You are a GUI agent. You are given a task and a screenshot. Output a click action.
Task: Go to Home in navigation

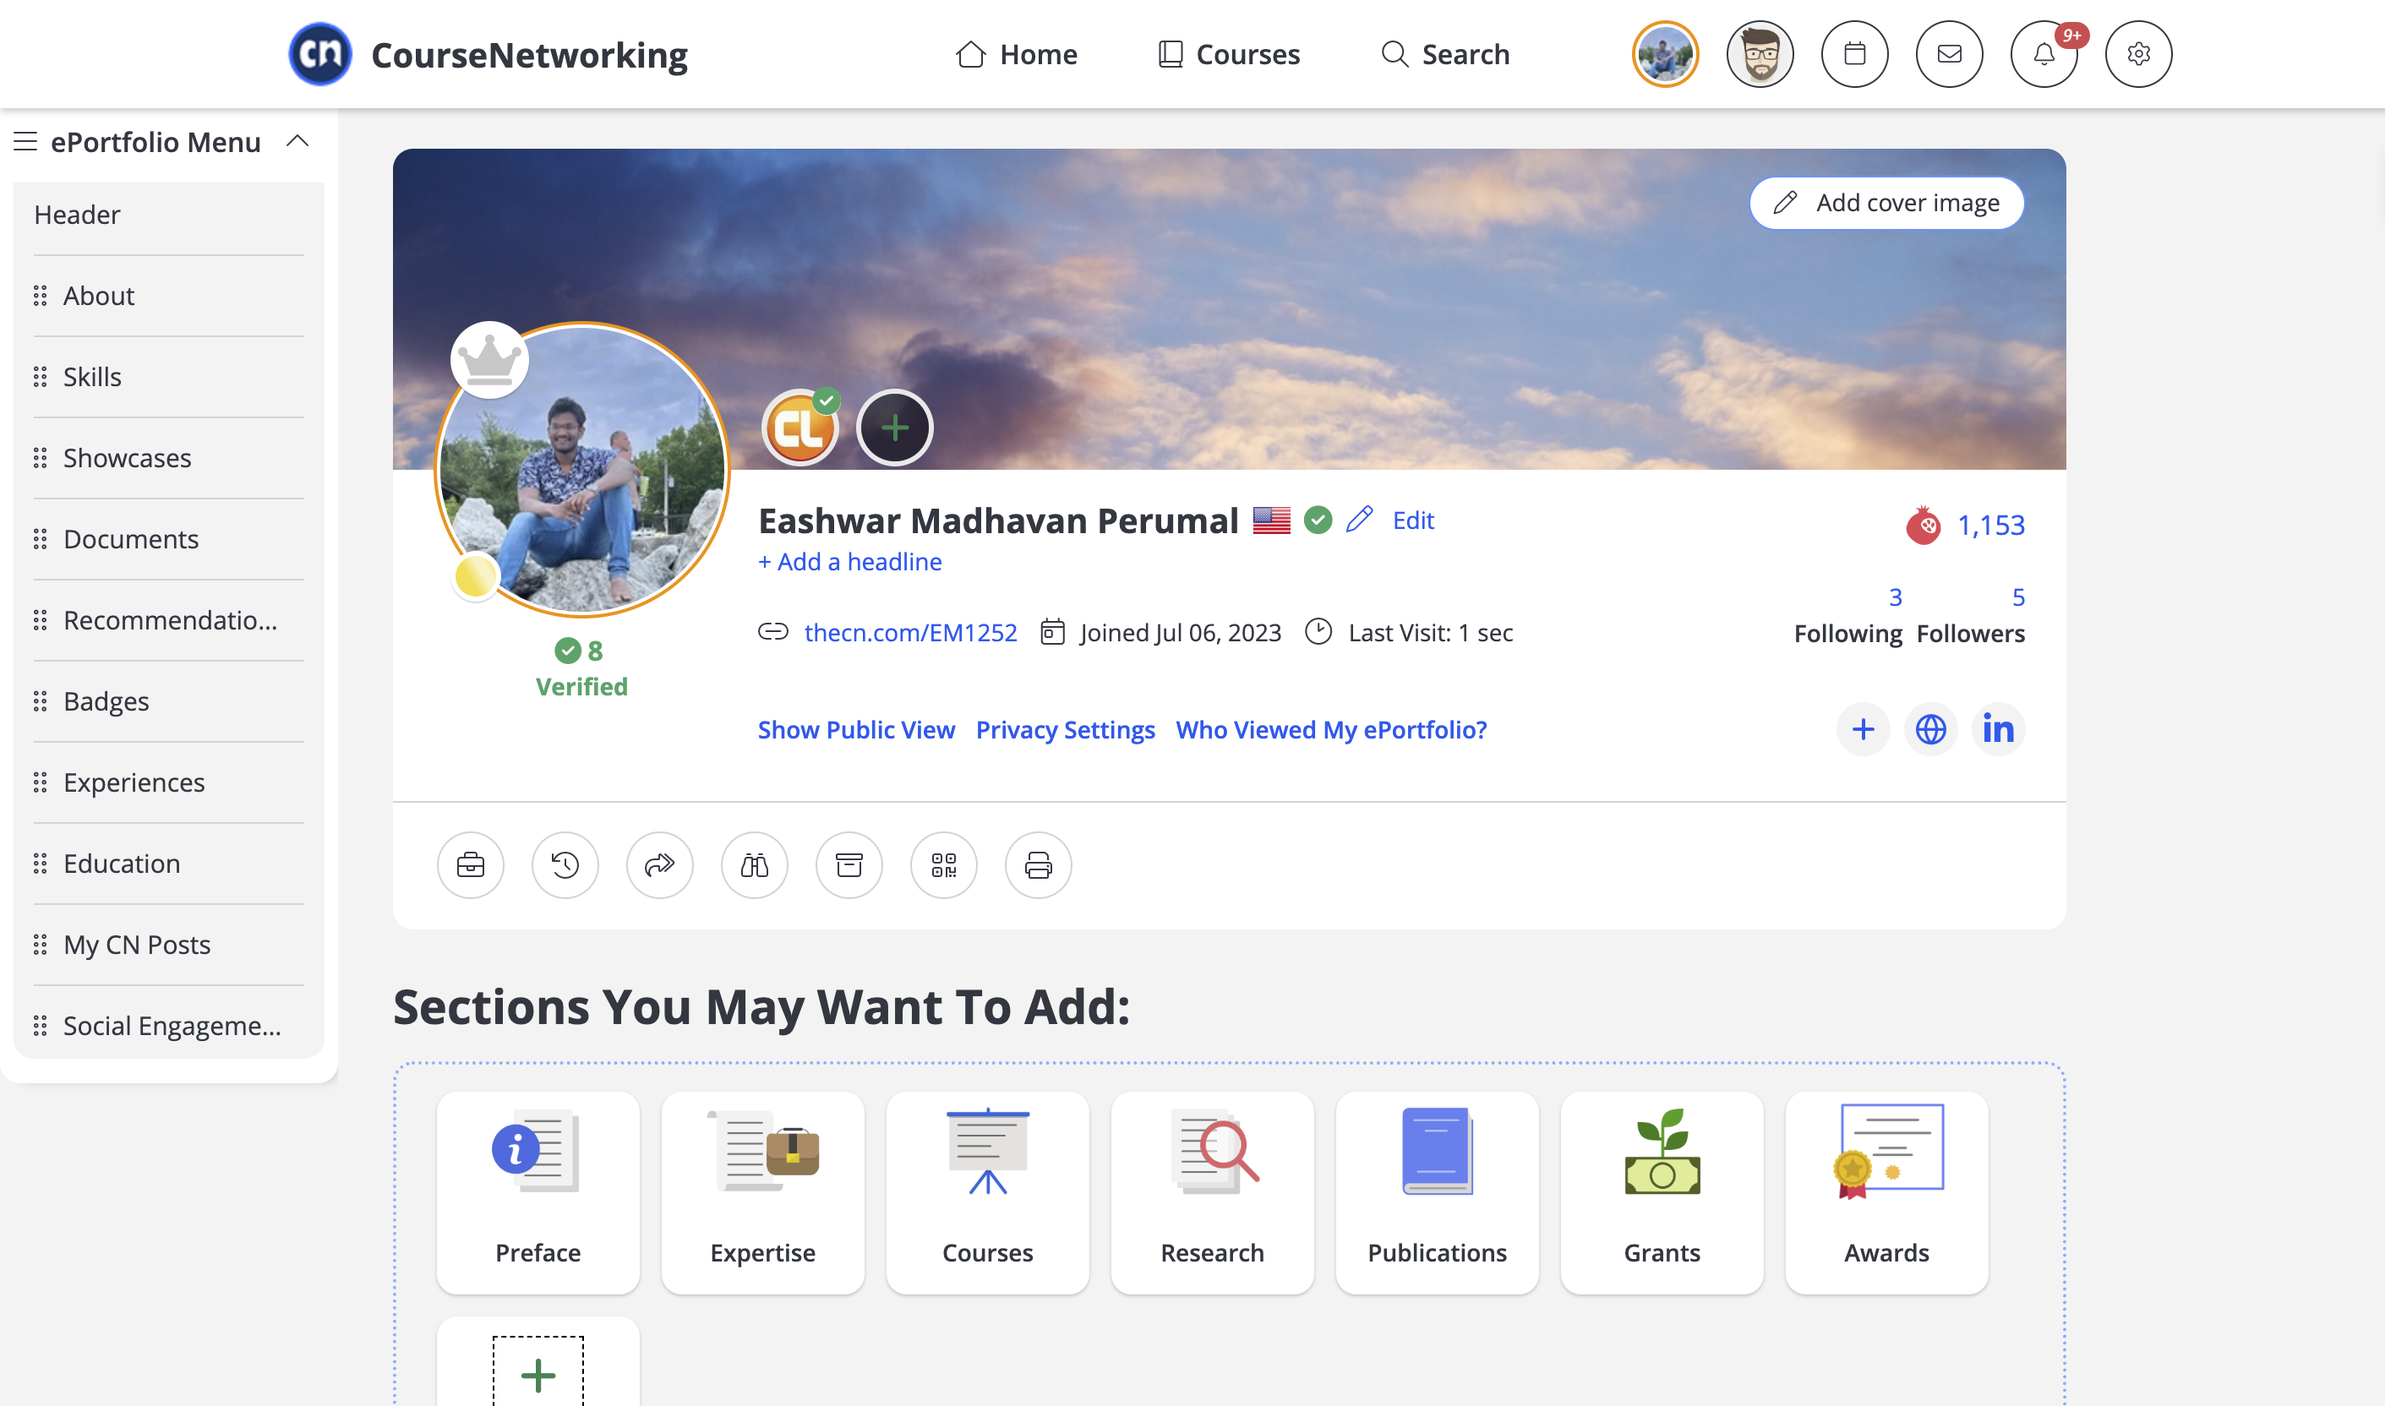(x=1017, y=54)
